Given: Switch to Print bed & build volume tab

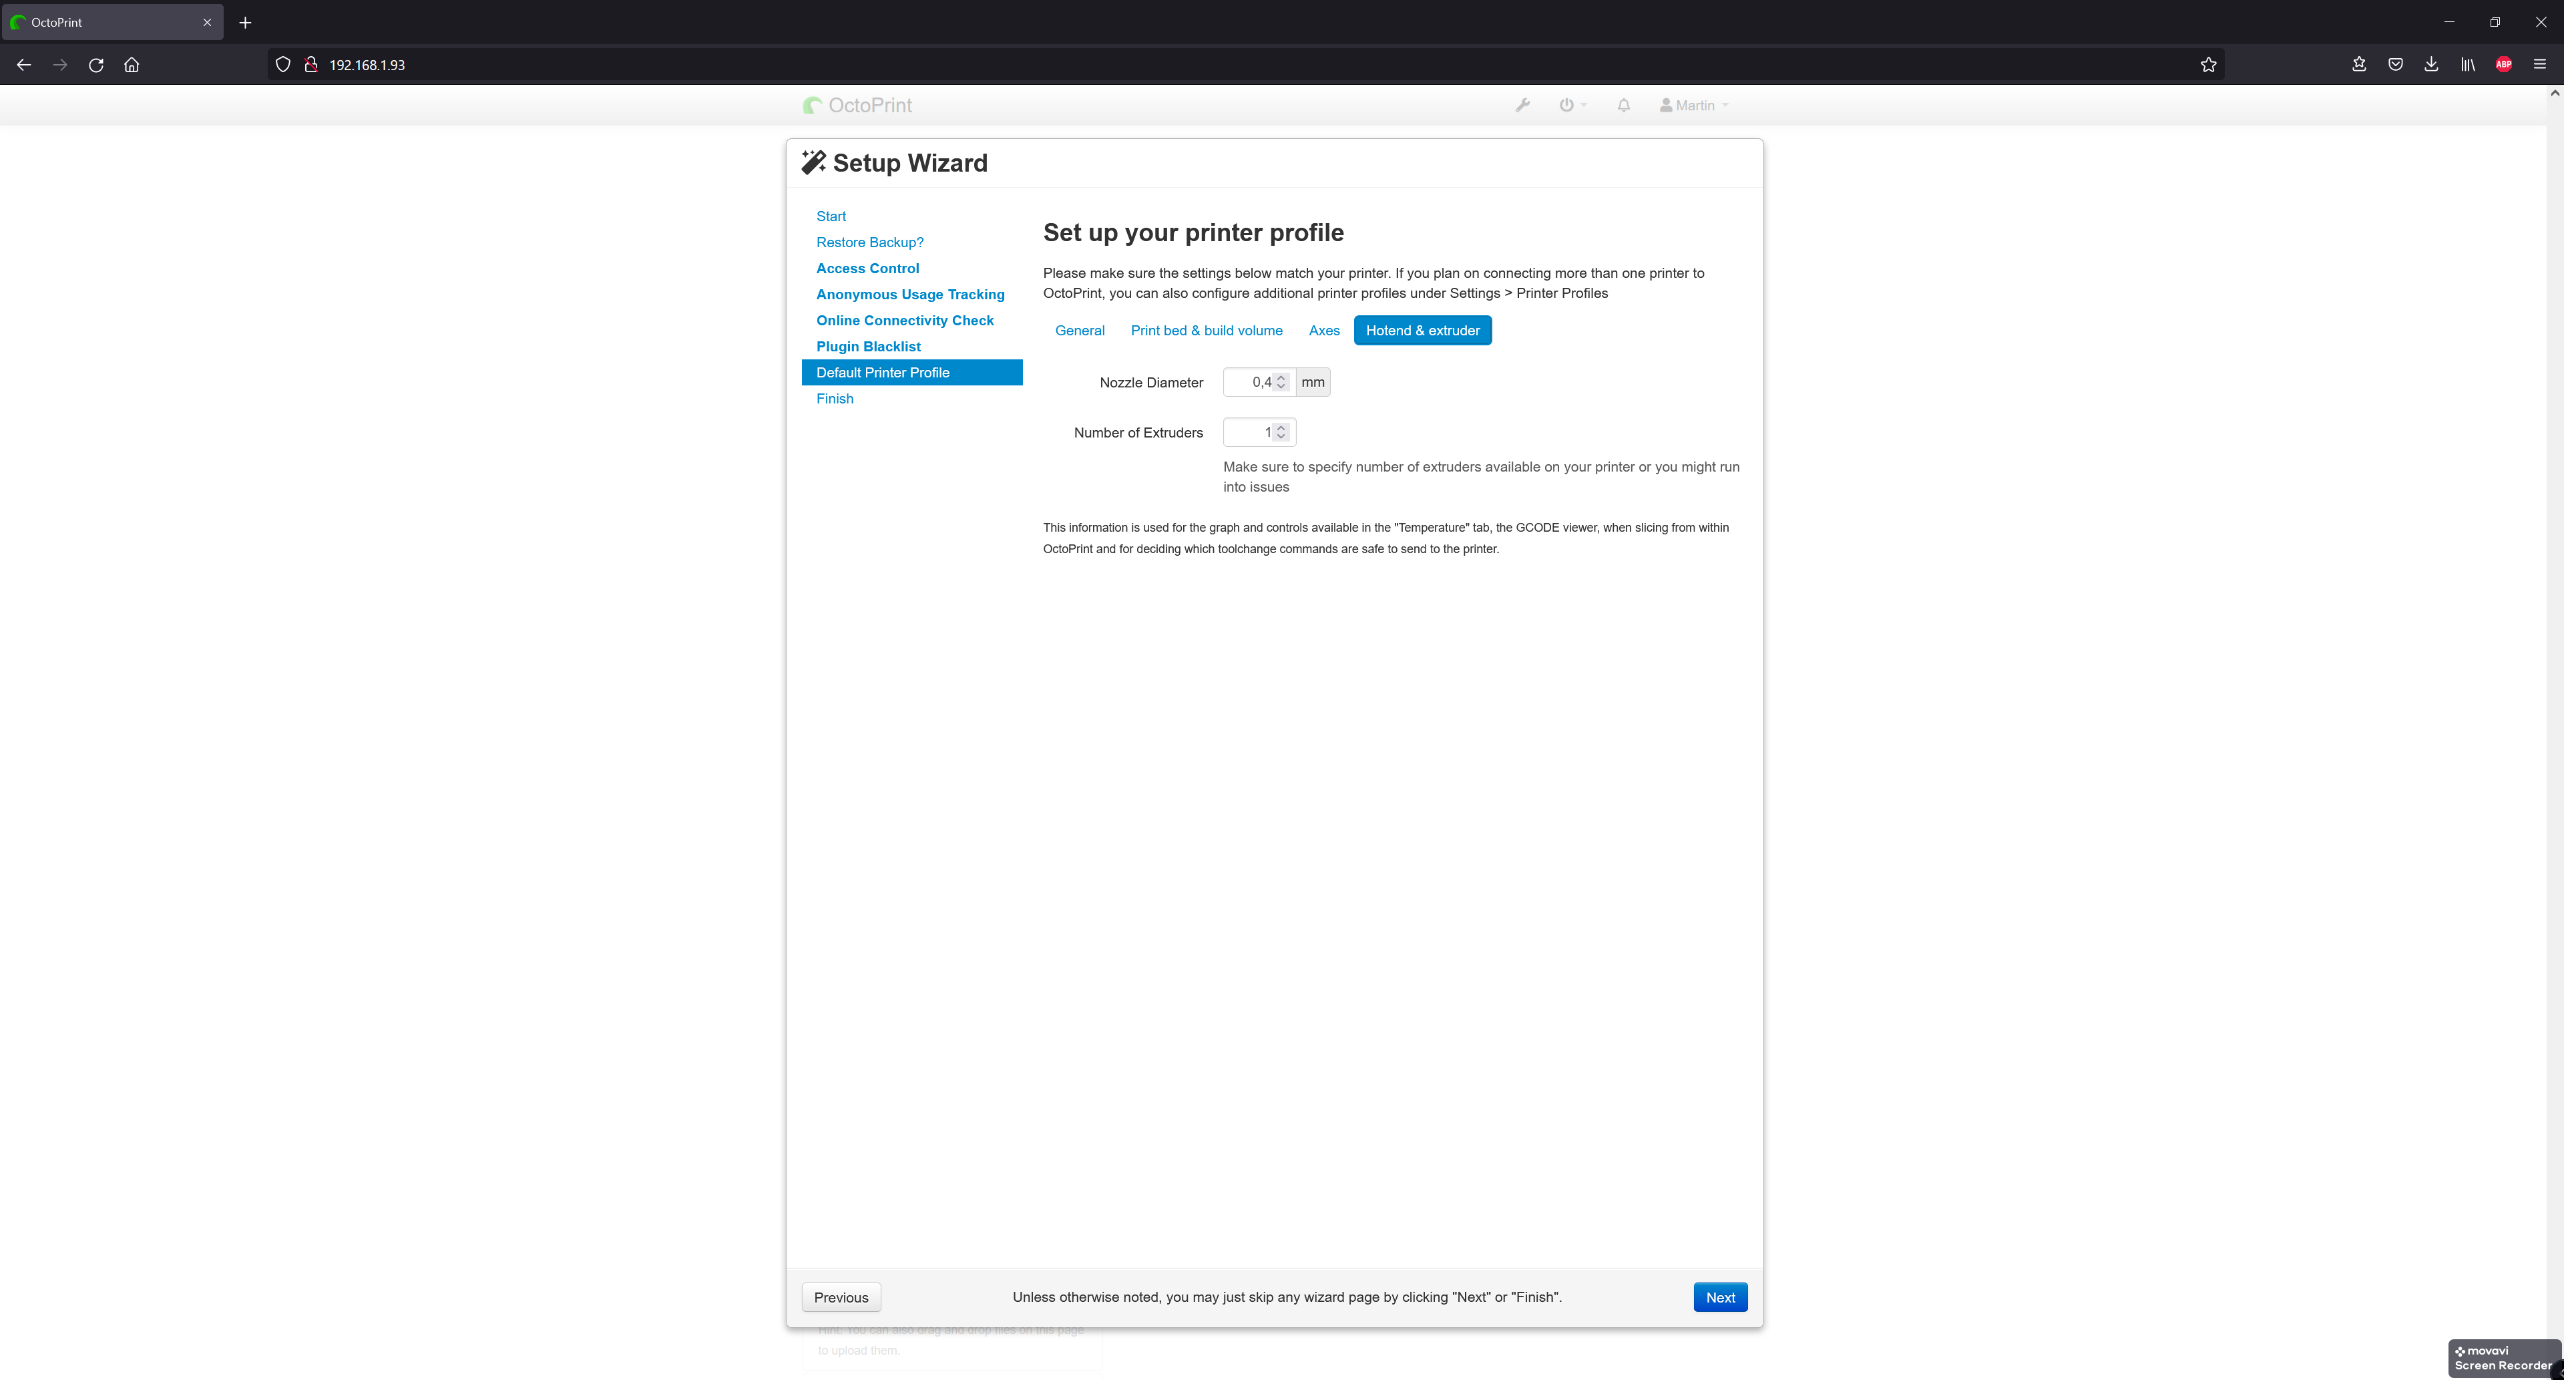Looking at the screenshot, I should coord(1207,331).
